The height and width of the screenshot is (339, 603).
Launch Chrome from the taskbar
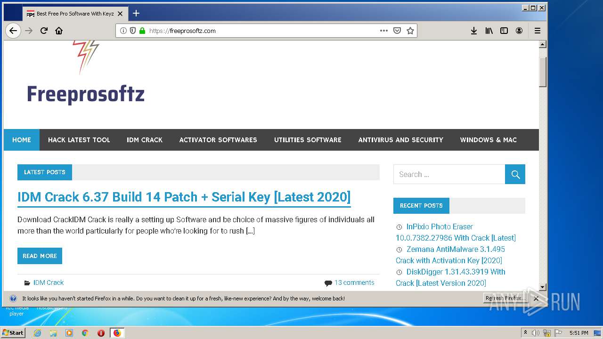click(x=85, y=333)
